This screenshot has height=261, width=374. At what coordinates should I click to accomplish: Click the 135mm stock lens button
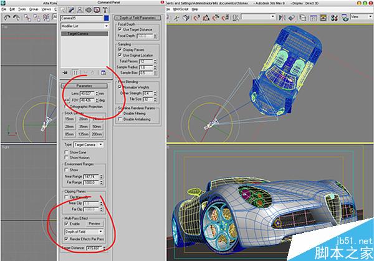point(84,134)
